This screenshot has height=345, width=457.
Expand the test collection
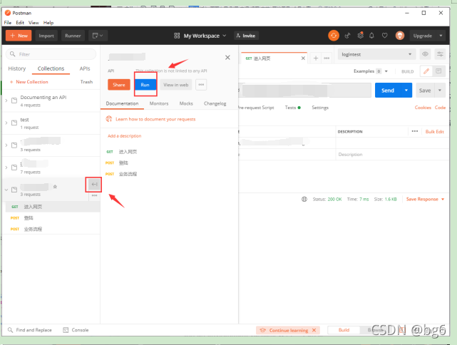(6, 123)
